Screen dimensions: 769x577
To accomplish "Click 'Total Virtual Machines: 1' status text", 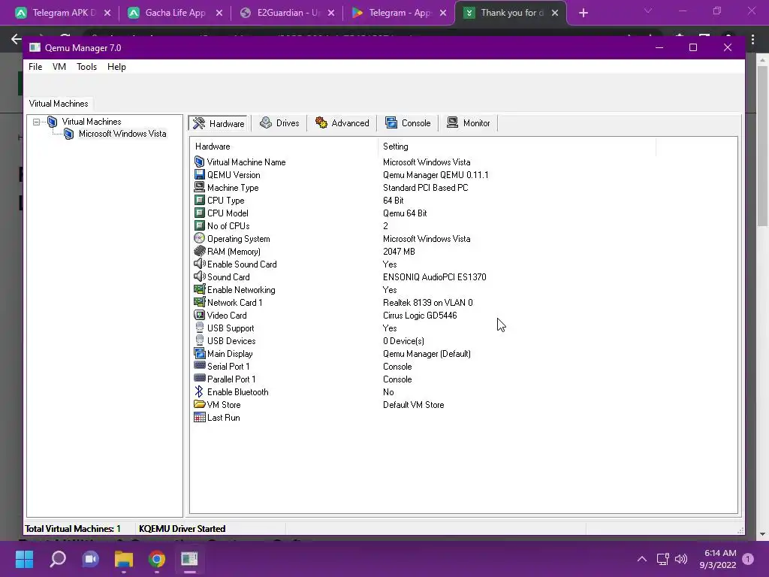I will coord(73,528).
